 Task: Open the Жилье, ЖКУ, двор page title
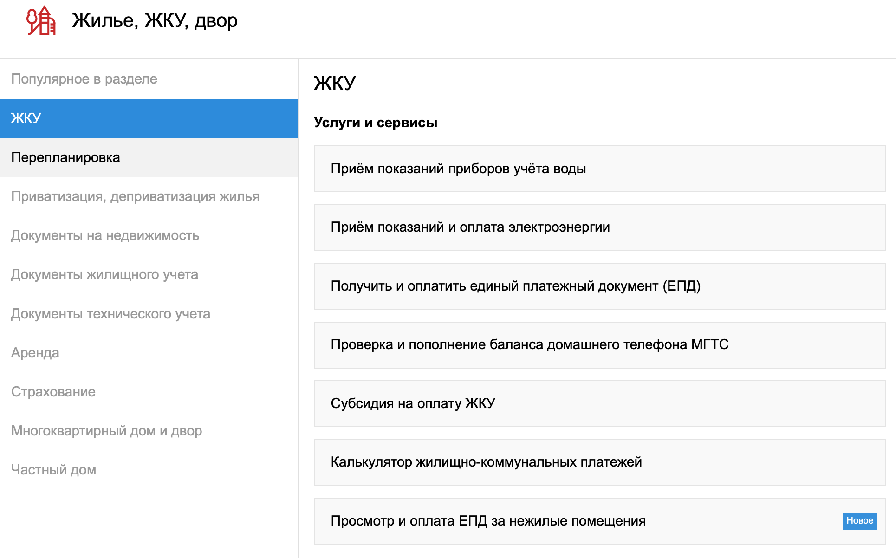point(155,20)
